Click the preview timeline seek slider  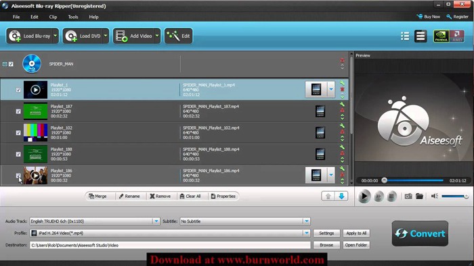[412, 180]
